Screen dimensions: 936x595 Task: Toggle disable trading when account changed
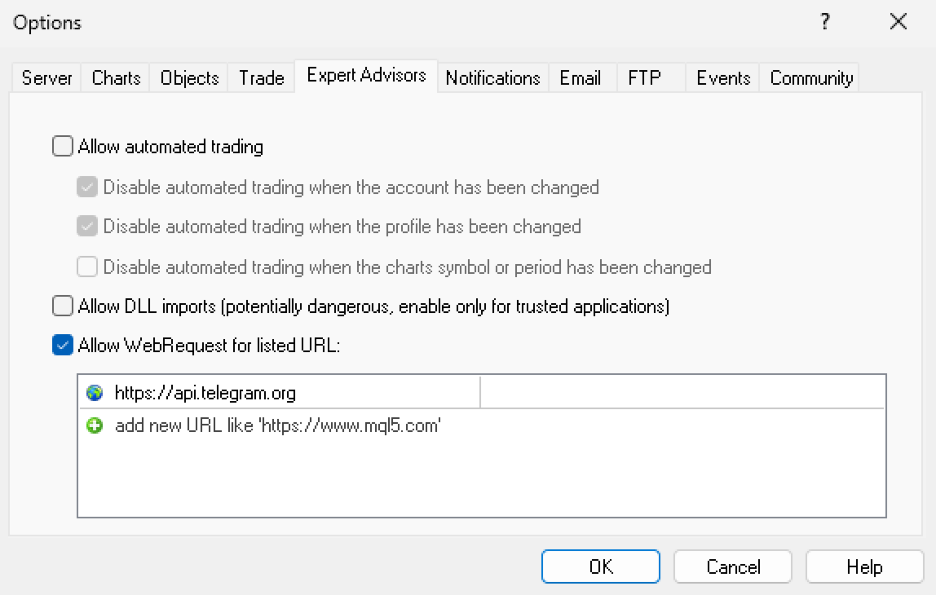pos(87,187)
